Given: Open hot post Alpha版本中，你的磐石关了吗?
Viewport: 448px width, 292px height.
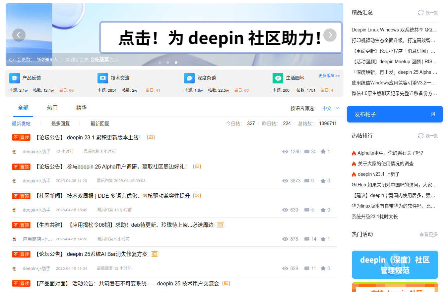Looking at the screenshot, I should tap(390, 153).
